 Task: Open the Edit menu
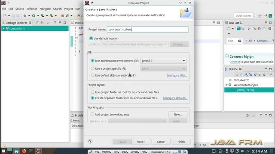[11, 9]
